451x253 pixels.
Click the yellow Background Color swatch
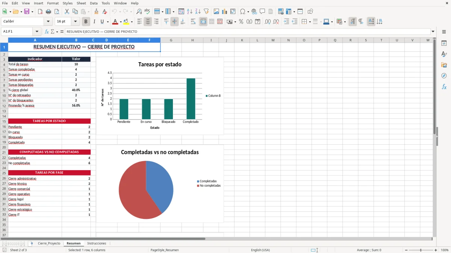point(126,22)
